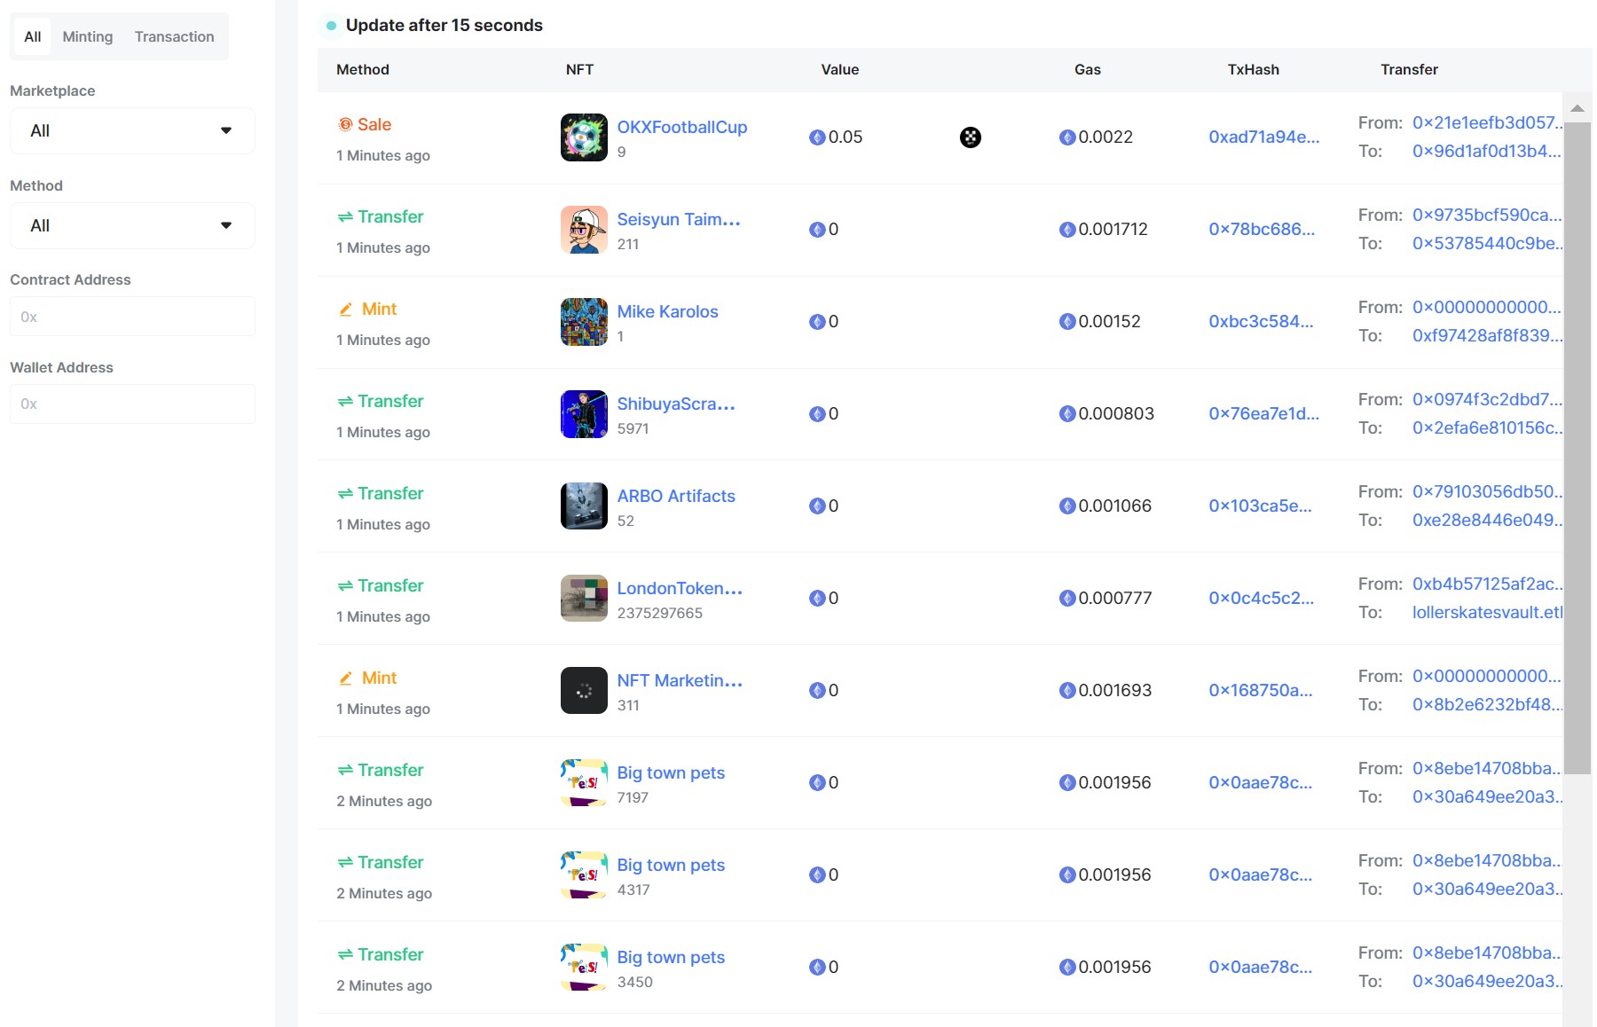1597x1027 pixels.
Task: Open the Mike Karolos collection link
Action: click(x=667, y=312)
